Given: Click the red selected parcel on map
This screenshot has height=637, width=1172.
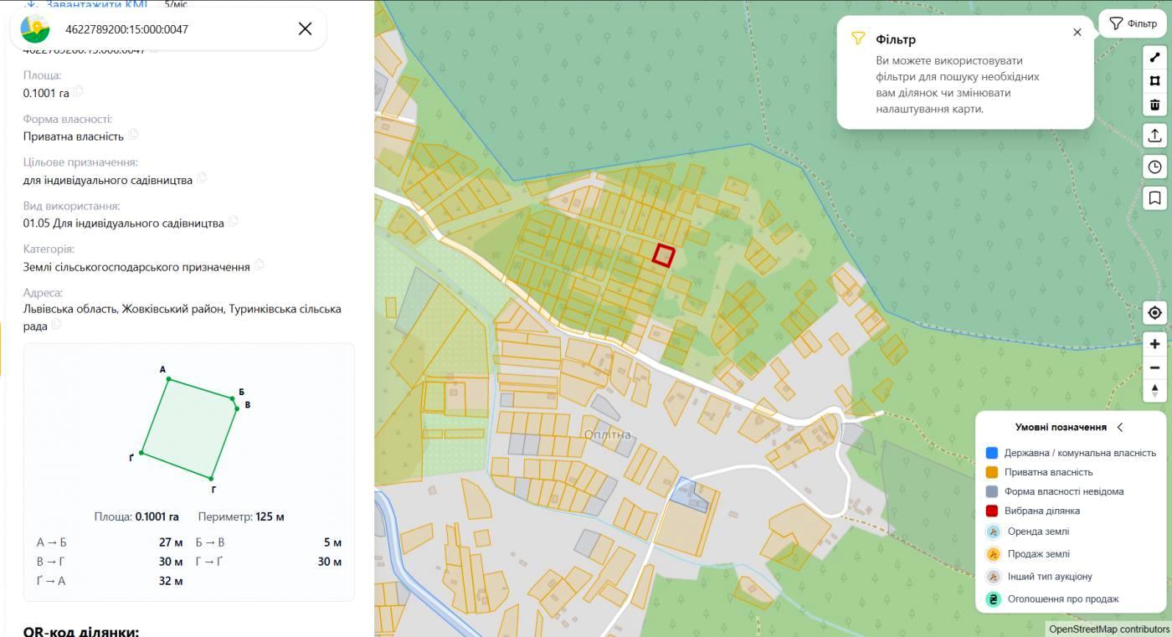Looking at the screenshot, I should pos(663,255).
